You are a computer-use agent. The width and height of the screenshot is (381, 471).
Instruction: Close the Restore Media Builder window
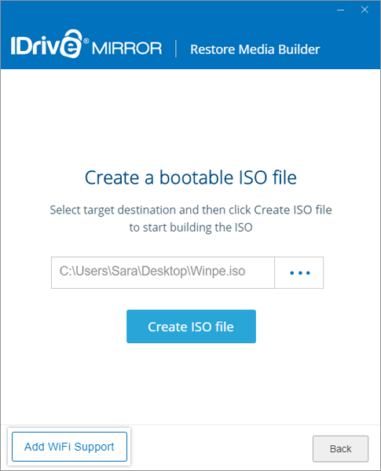365,10
